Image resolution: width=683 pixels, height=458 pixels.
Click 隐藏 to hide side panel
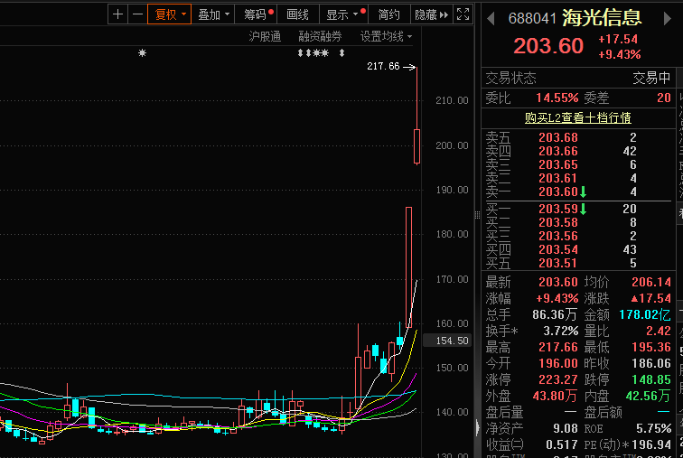pyautogui.click(x=431, y=14)
